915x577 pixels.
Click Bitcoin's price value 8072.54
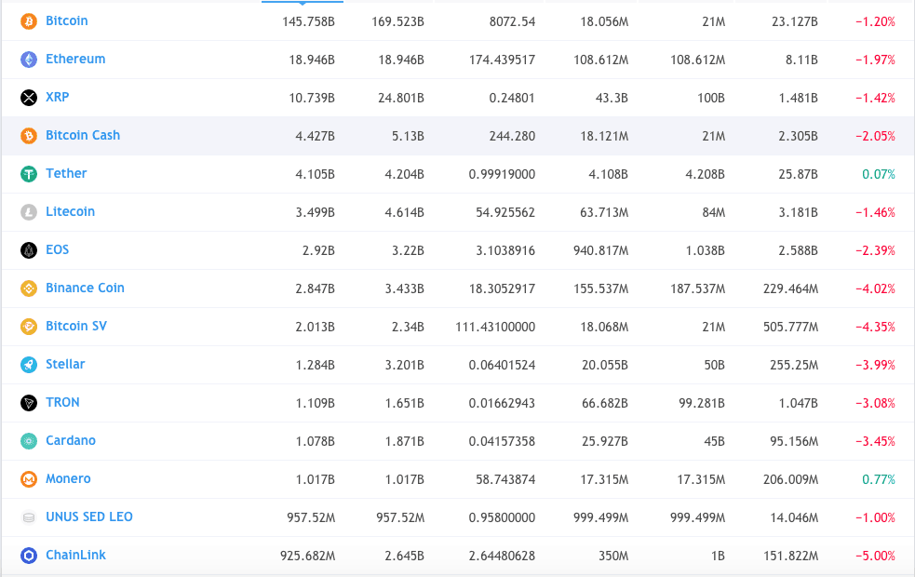point(514,20)
